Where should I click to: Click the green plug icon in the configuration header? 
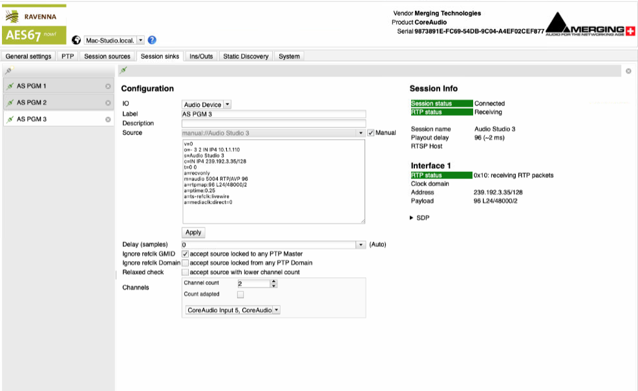(x=123, y=70)
